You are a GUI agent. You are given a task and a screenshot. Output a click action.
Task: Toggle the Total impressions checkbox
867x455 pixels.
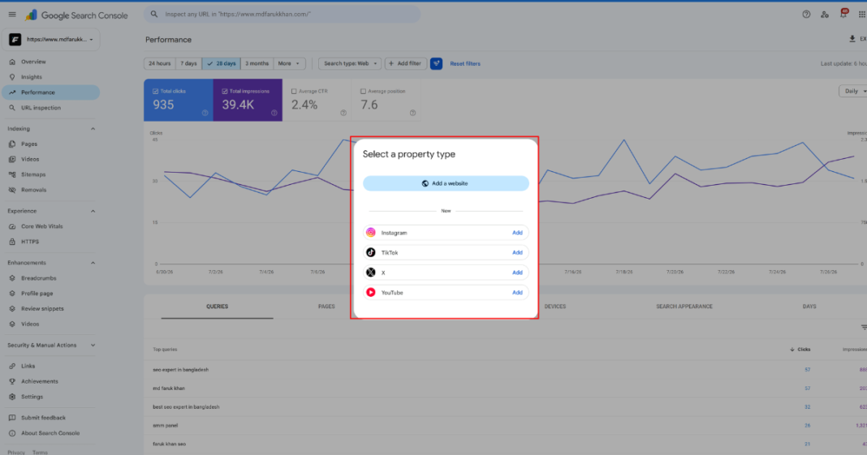click(x=225, y=91)
